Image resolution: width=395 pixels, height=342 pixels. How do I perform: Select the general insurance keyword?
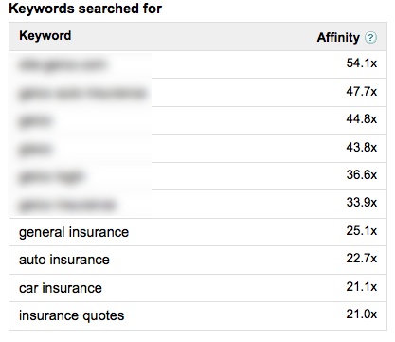(x=74, y=232)
